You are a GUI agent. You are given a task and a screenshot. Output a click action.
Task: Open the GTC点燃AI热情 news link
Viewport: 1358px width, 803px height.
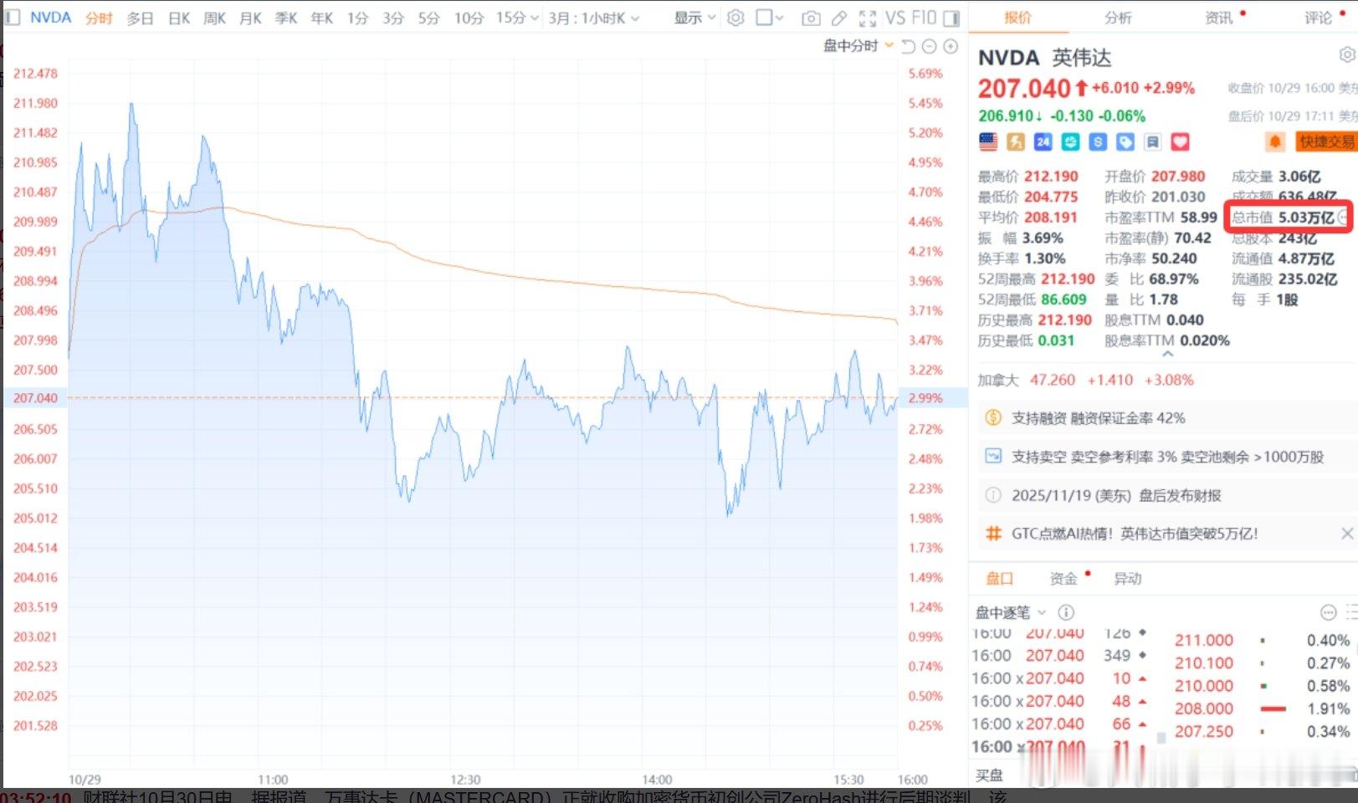[1135, 534]
